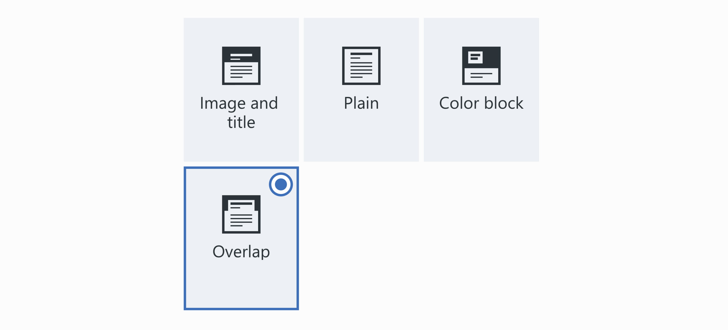Toggle the selected Overlap radio button
The image size is (728, 330).
281,184
